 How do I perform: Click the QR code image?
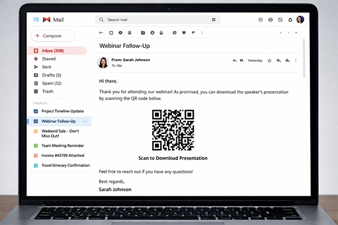point(173,130)
